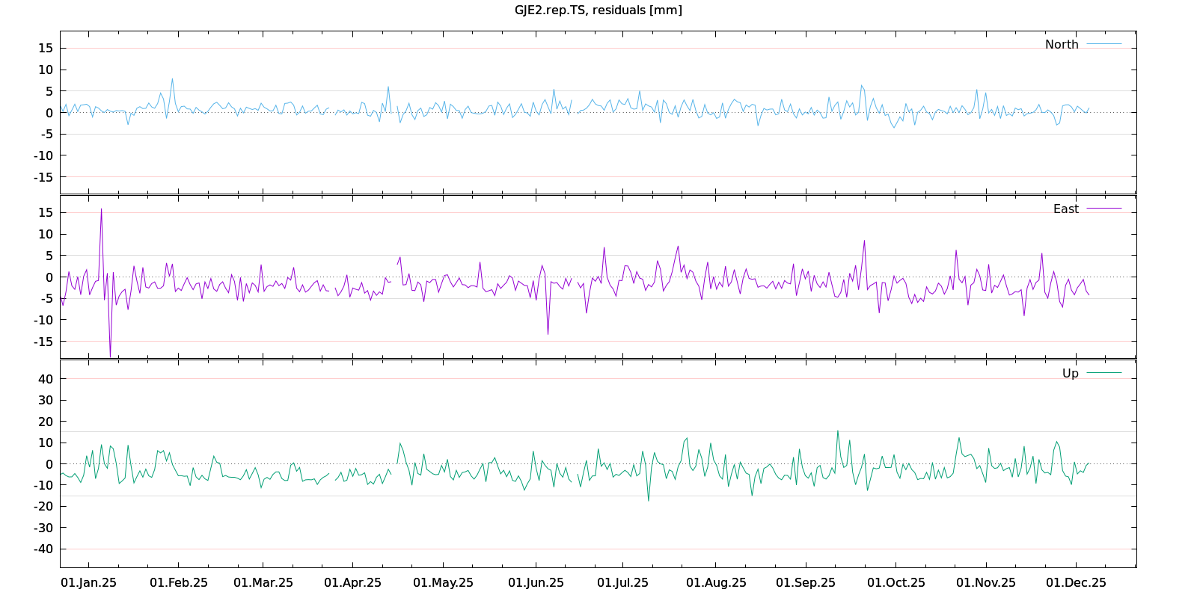Click the 01.Jan.25 date axis label

coord(88,582)
